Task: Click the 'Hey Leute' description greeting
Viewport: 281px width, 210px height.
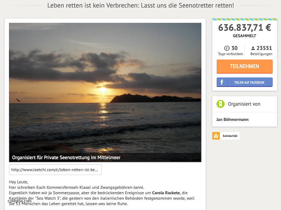Action: click(19, 182)
